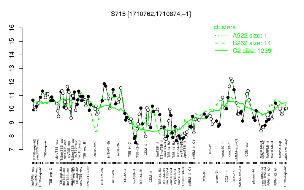Click y-axis tick label 7

[x=12, y=150]
